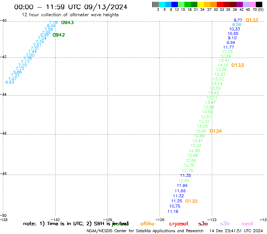Click the 10.65 wave height value
The image size is (267, 234).
point(233,33)
